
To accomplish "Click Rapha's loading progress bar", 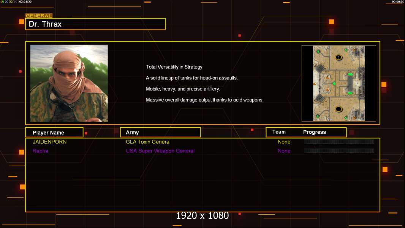I will click(x=339, y=150).
